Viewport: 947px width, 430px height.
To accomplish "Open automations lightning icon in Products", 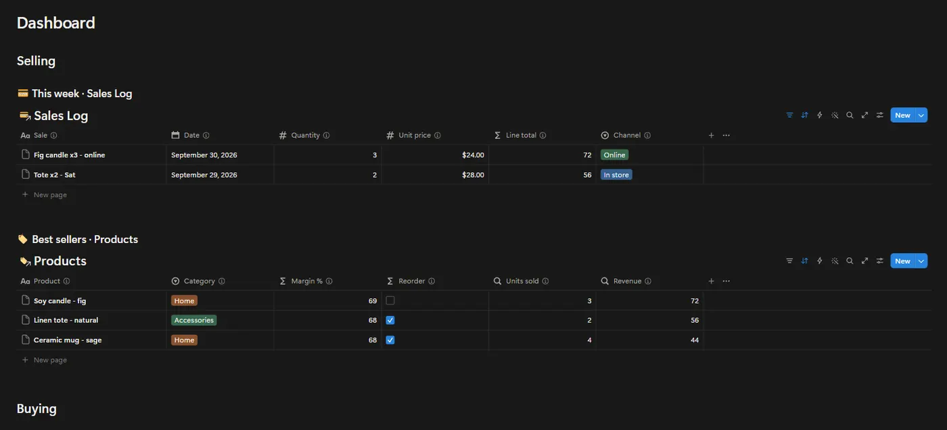I will click(x=820, y=261).
